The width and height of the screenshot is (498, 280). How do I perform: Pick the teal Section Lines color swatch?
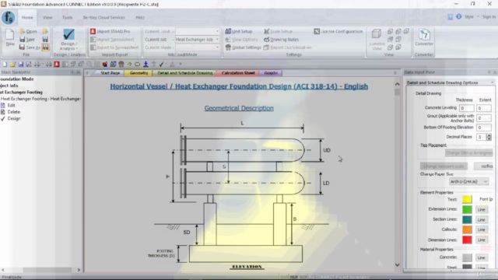(x=467, y=219)
